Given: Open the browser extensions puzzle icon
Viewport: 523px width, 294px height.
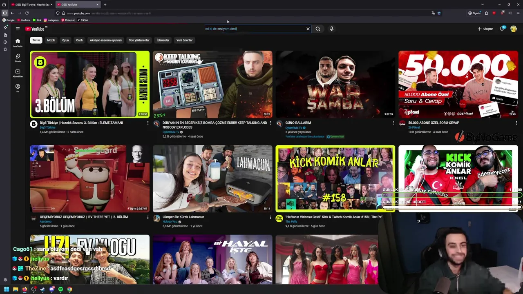Looking at the screenshot, I should (486, 13).
